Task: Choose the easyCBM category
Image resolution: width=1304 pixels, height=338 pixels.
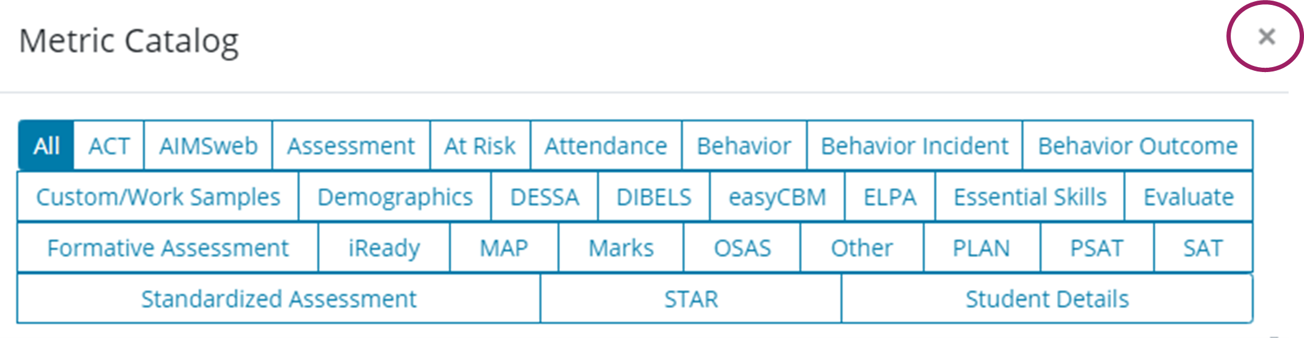Action: point(777,197)
